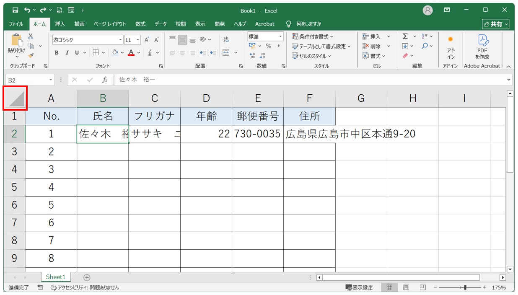Open the Add-ins (アドイン) button
This screenshot has width=518, height=295.
[451, 47]
